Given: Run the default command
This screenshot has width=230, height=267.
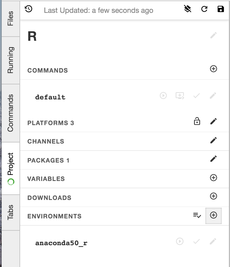Looking at the screenshot, I should (x=163, y=96).
